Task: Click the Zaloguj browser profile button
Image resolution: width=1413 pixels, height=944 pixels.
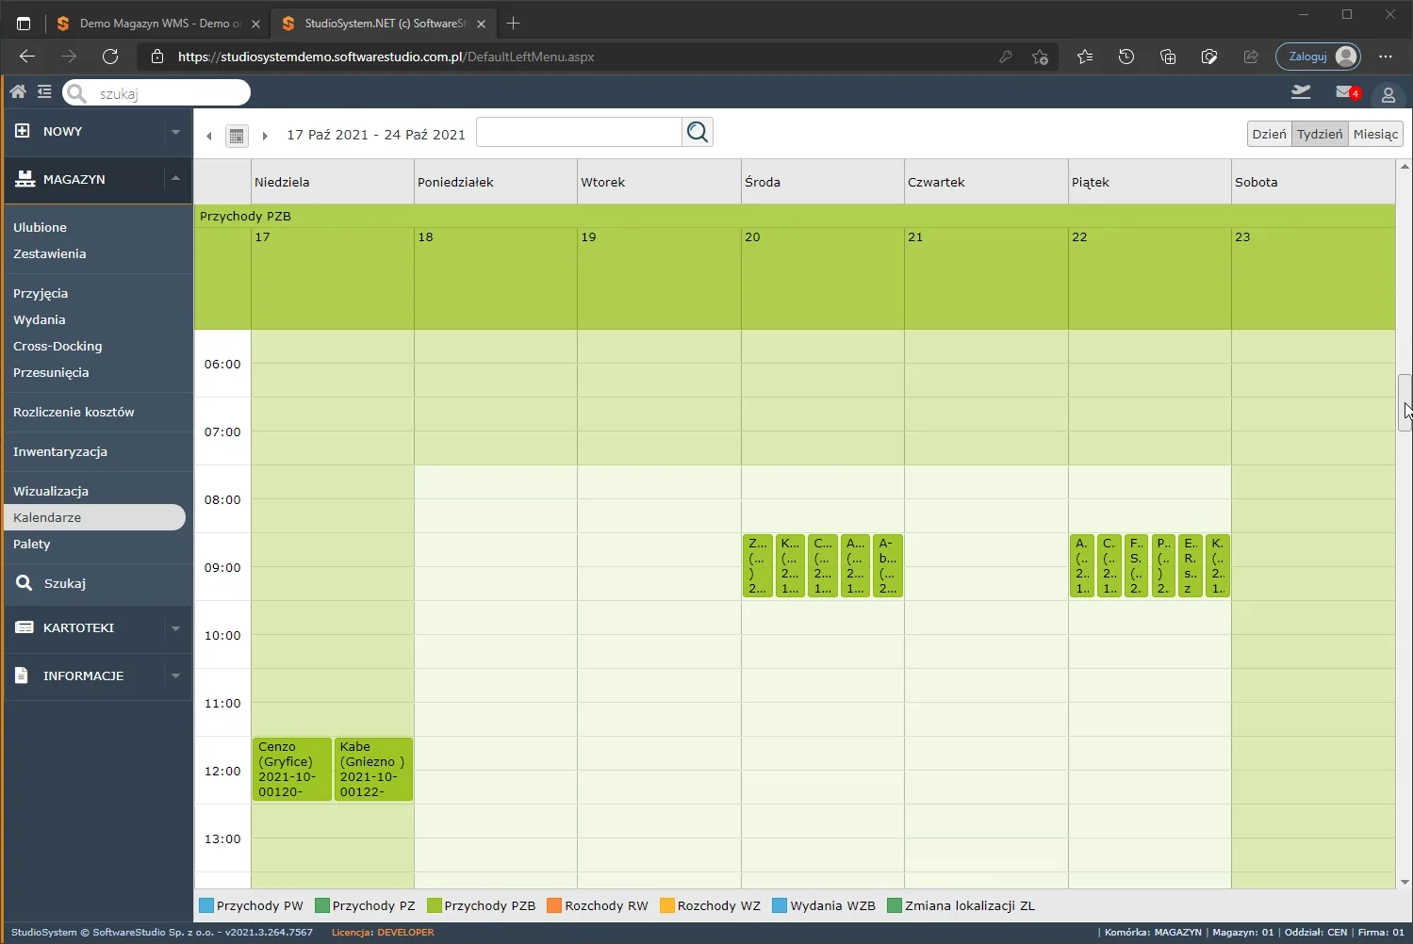Action: click(1318, 57)
